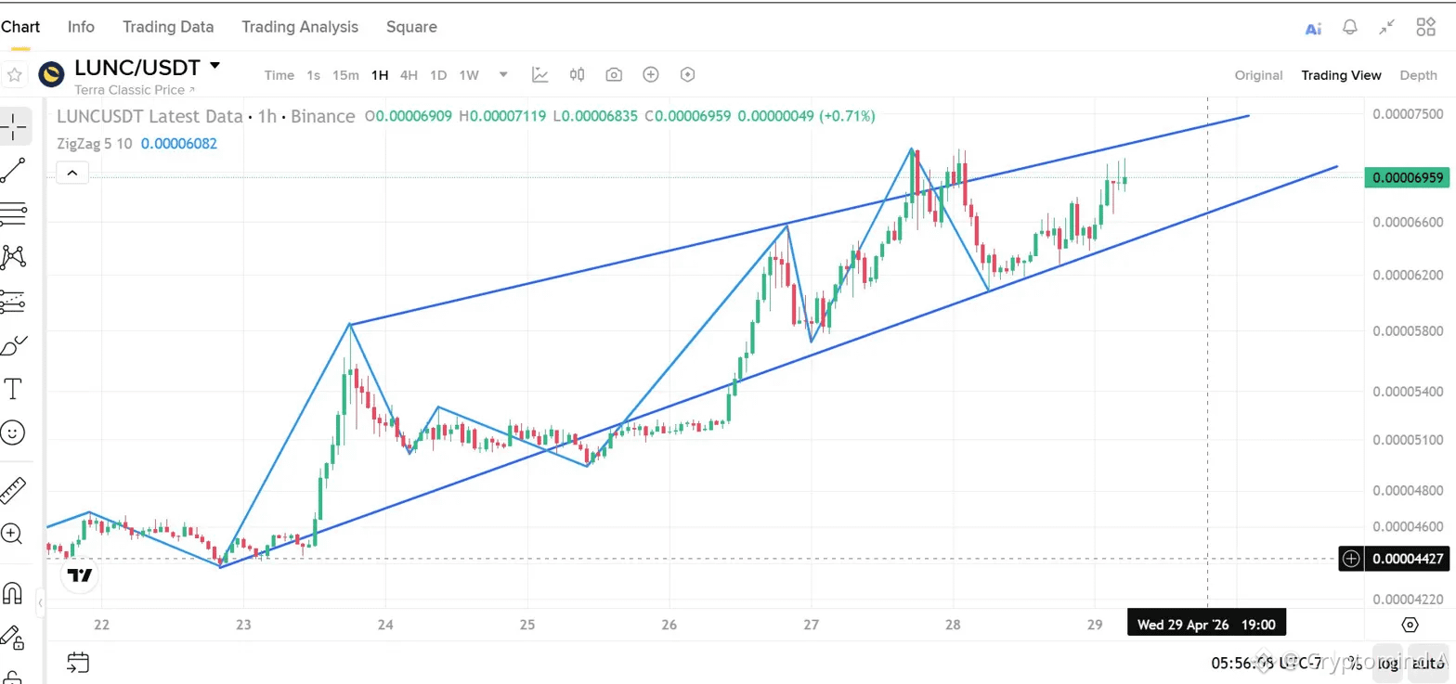Image resolution: width=1456 pixels, height=684 pixels.
Task: Choose the XABCD pattern drawing tool
Action: click(14, 257)
